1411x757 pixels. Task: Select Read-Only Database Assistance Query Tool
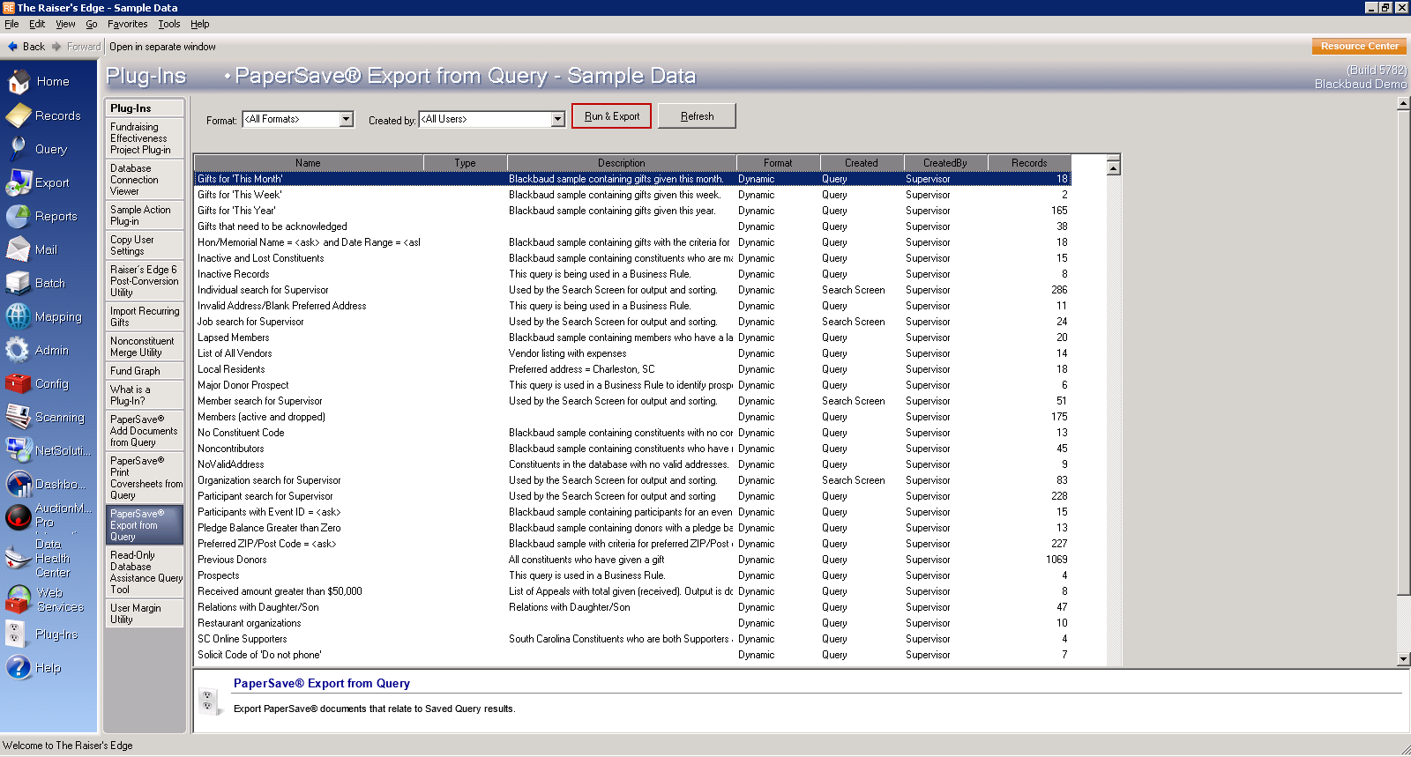[145, 572]
